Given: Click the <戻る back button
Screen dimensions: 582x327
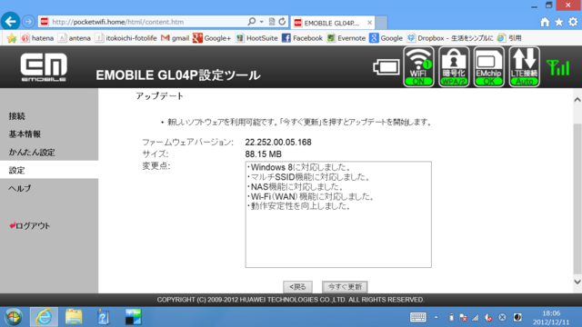Looking at the screenshot, I should tap(297, 287).
